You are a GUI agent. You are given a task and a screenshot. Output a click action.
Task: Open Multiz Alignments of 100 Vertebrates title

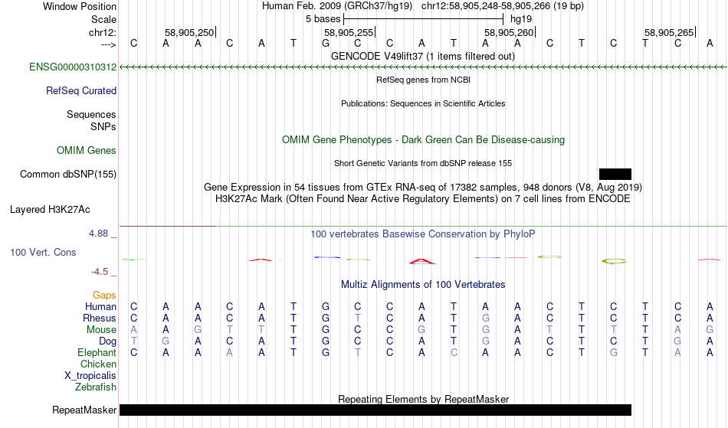point(423,285)
